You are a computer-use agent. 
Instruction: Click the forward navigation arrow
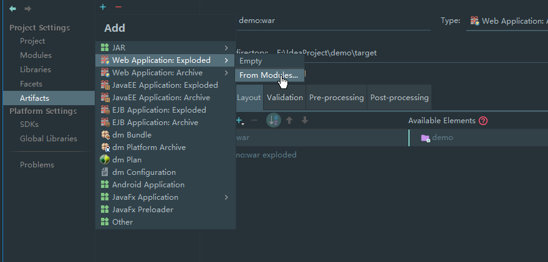[x=27, y=9]
